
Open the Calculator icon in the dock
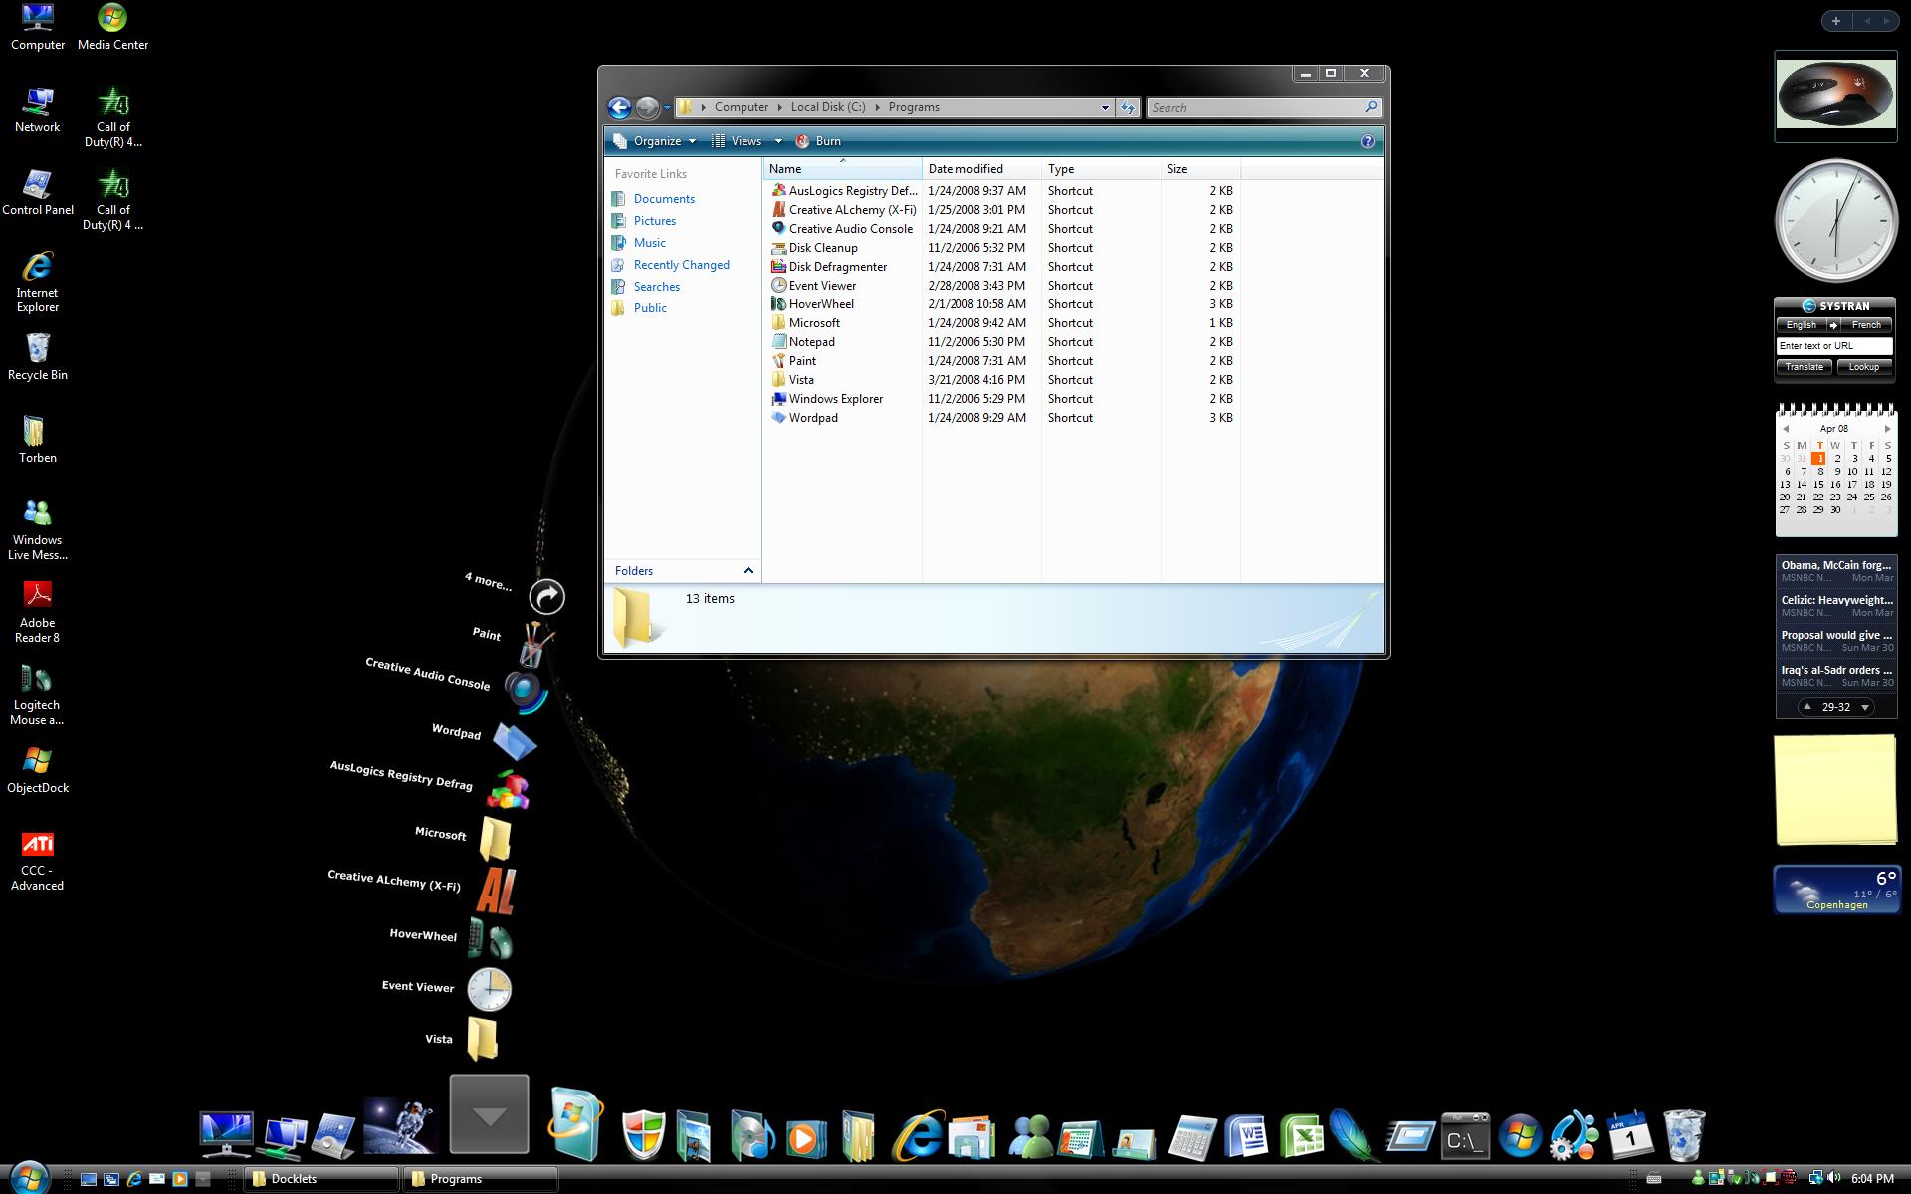click(x=1190, y=1138)
